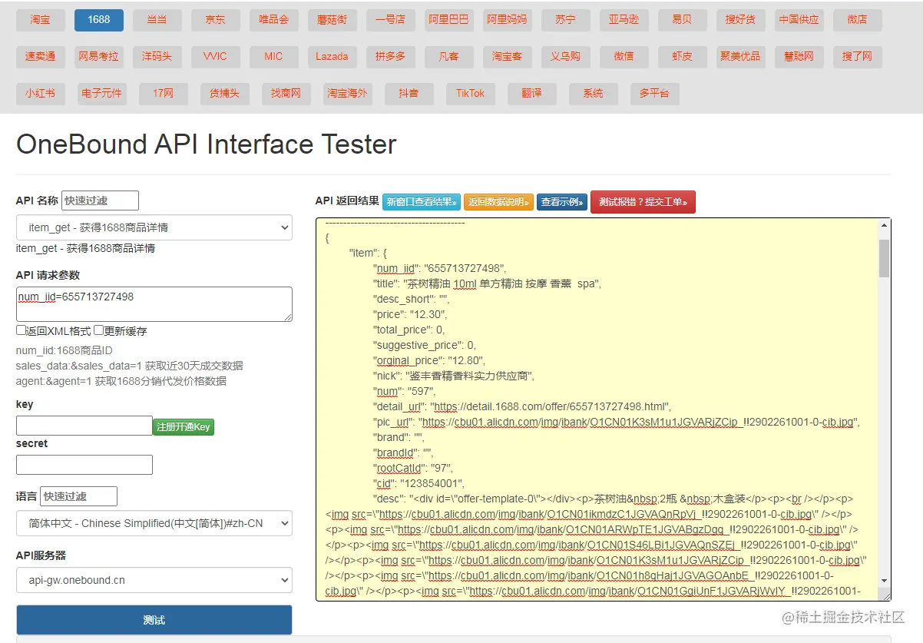
Task: Submit a ticket via 测试报错？提交工单
Action: click(643, 202)
